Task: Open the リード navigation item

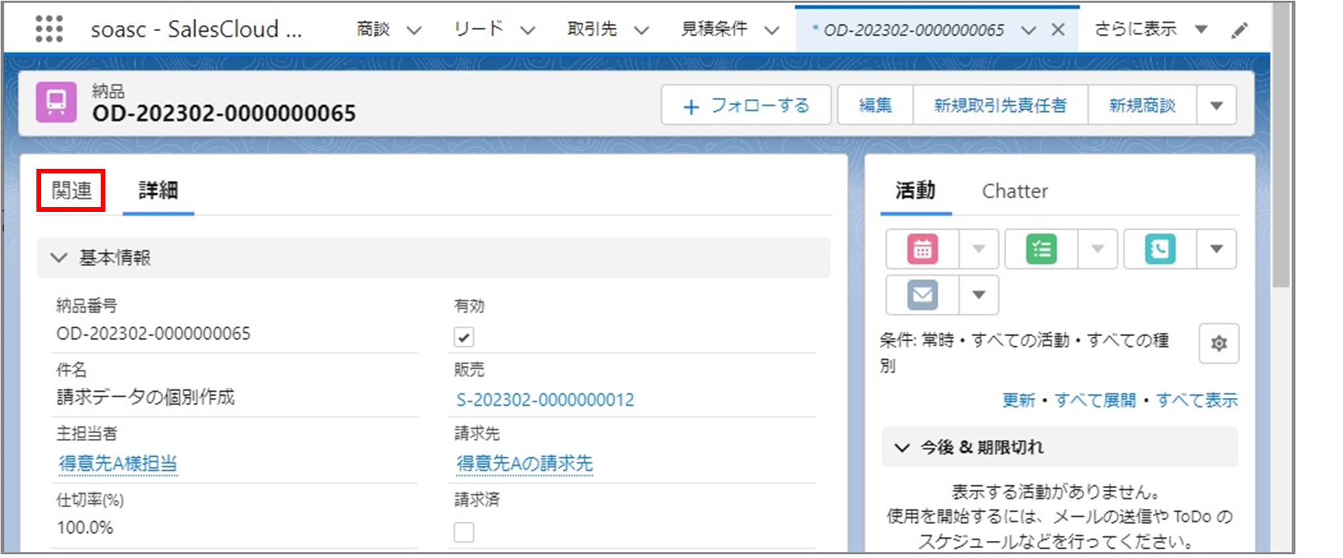Action: click(478, 29)
